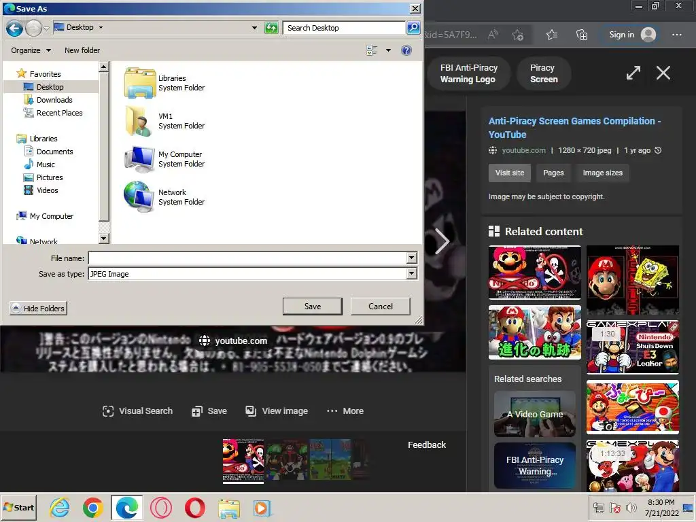Click the Search Desktop input field
696x522 pixels.
344,28
